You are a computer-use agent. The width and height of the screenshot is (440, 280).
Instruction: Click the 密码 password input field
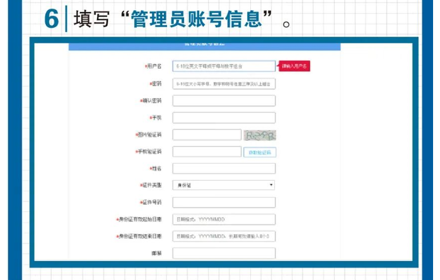click(223, 84)
